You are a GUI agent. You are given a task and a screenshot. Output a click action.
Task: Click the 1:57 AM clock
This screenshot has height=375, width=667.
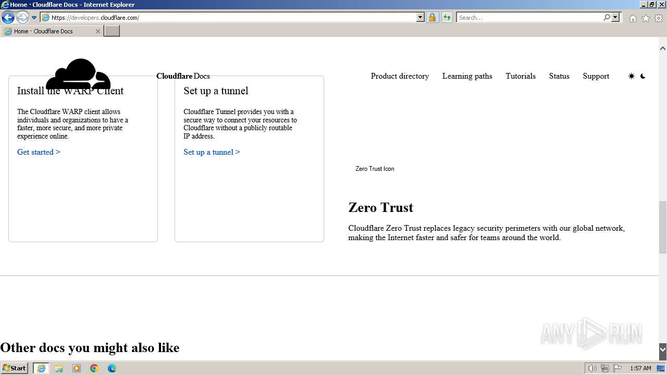coord(640,368)
